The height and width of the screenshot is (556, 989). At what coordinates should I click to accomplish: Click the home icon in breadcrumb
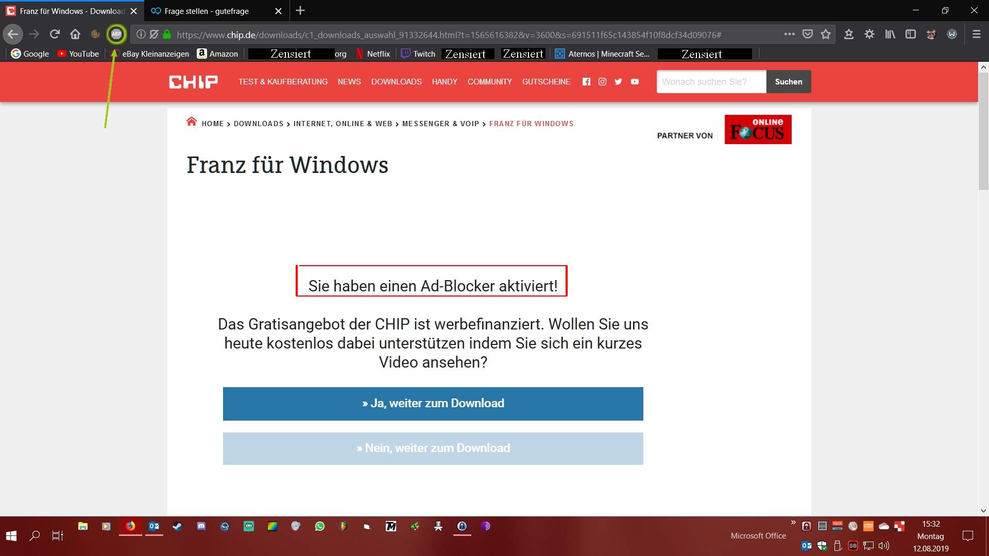tap(192, 122)
